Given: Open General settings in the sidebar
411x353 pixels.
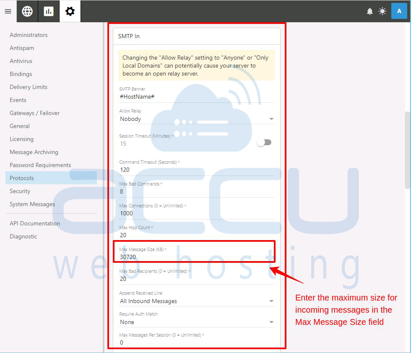Looking at the screenshot, I should tap(20, 126).
